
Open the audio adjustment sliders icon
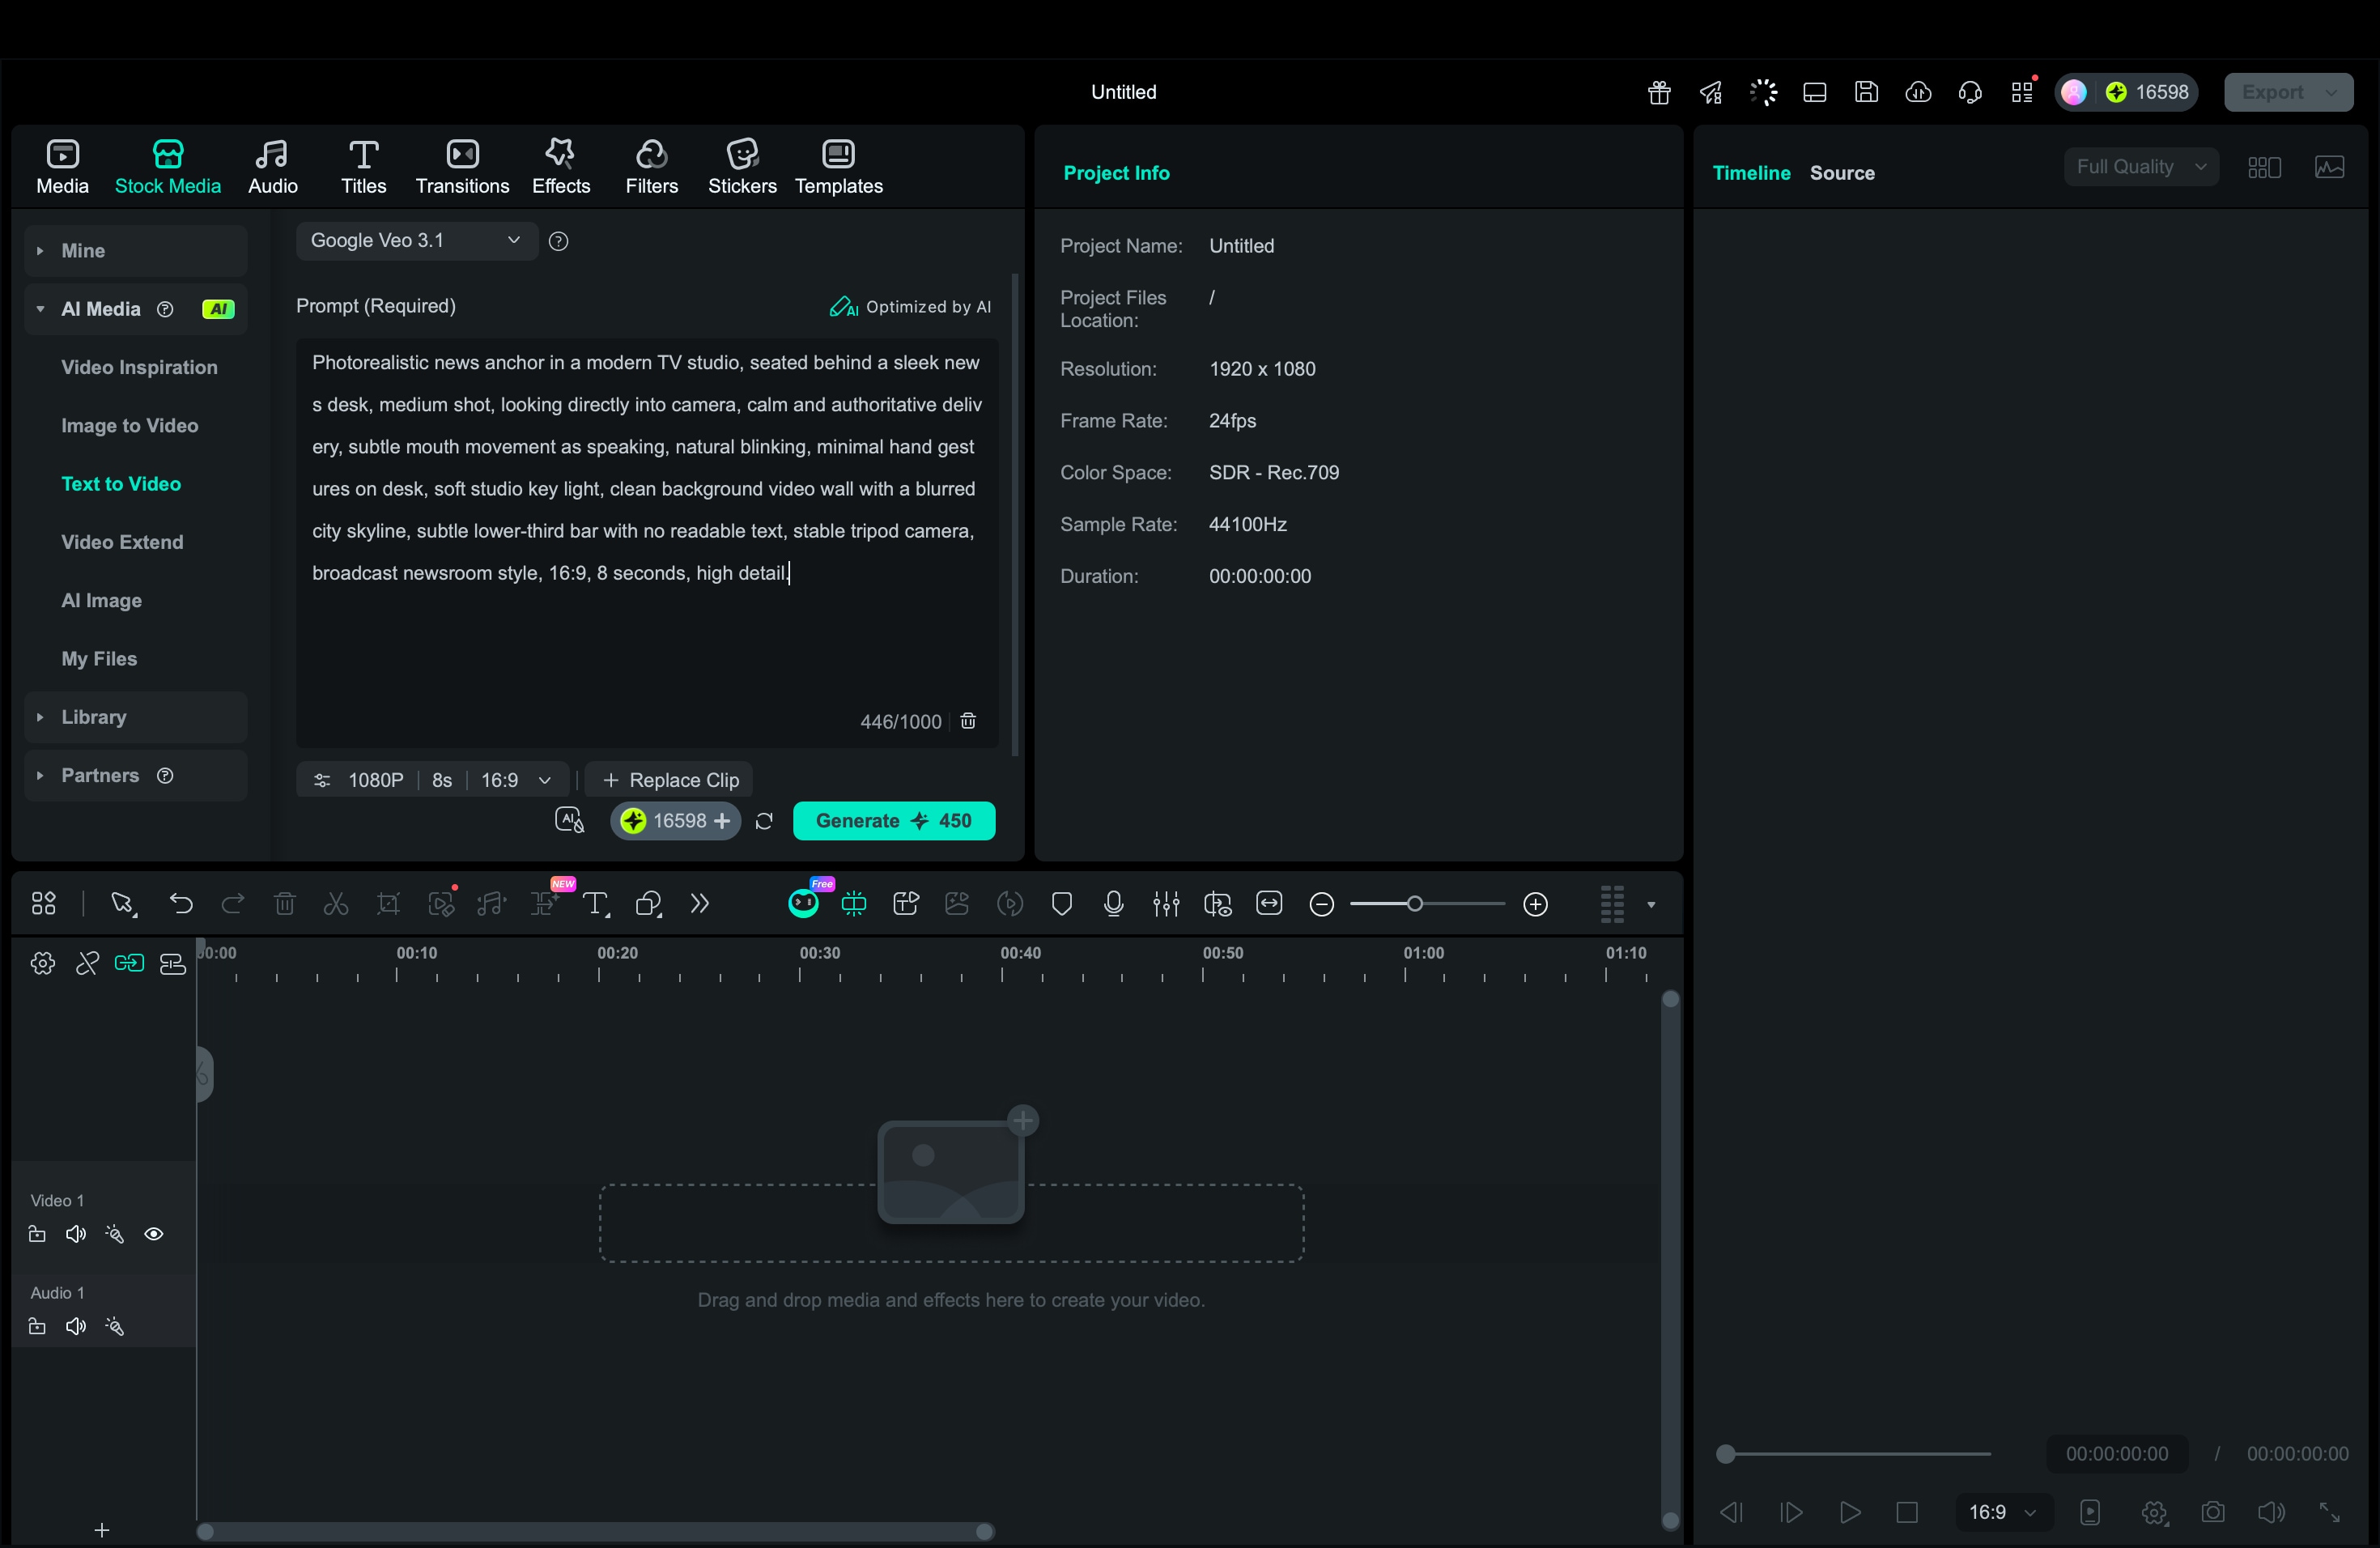point(1165,903)
